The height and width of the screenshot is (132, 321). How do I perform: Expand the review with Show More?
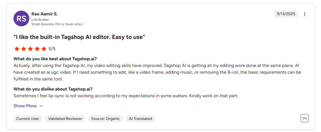pyautogui.click(x=25, y=106)
